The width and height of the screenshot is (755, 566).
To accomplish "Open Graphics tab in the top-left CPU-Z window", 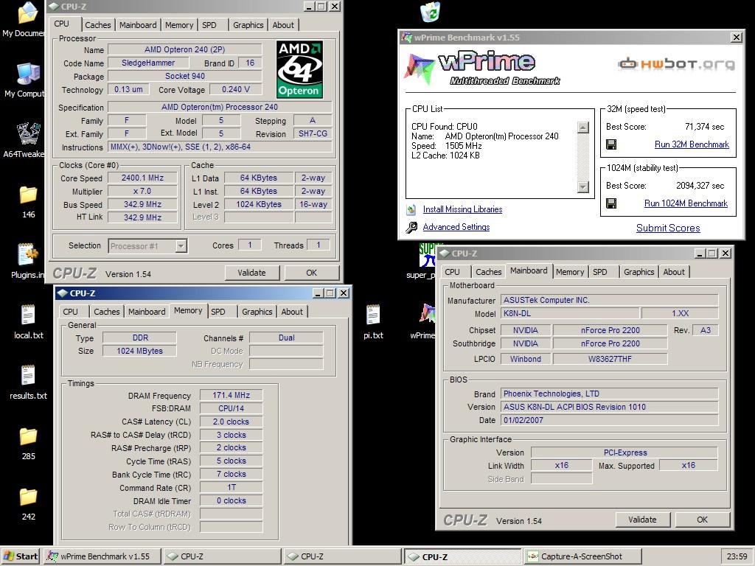I will pos(248,25).
